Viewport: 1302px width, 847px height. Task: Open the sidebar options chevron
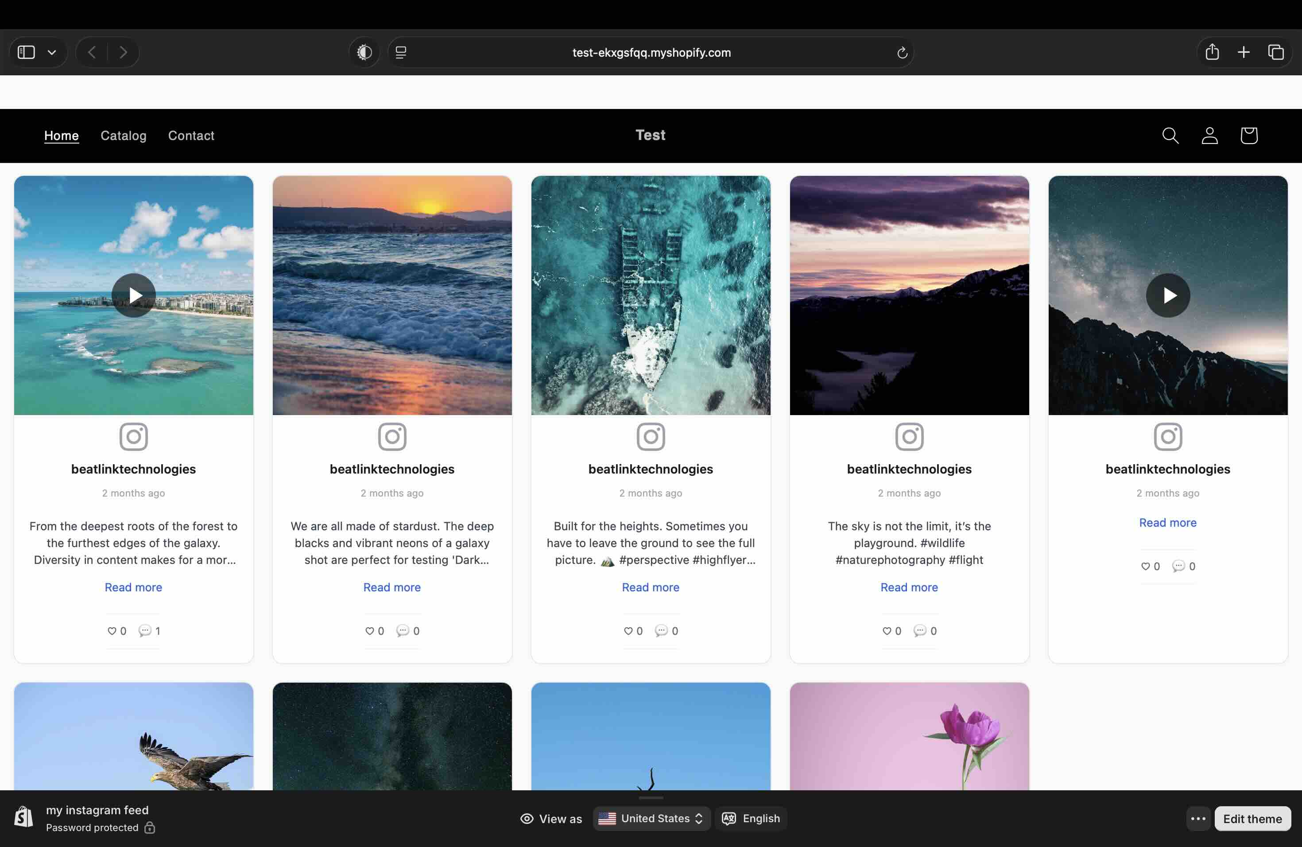click(x=52, y=53)
